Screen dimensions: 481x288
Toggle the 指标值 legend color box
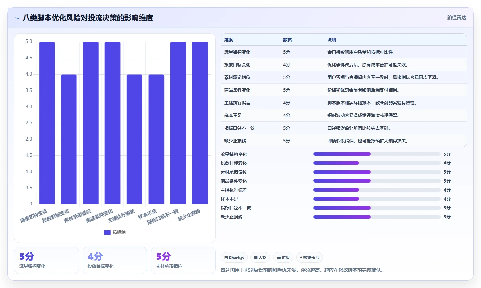(107, 232)
